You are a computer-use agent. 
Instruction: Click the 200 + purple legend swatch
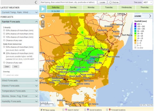[x=135, y=24]
